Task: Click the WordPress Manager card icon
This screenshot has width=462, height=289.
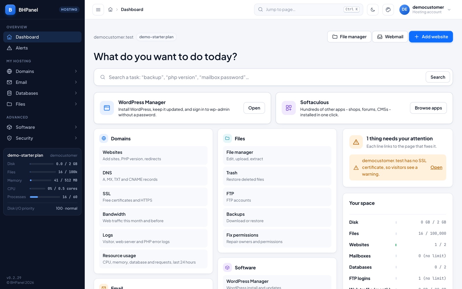Action: click(107, 108)
